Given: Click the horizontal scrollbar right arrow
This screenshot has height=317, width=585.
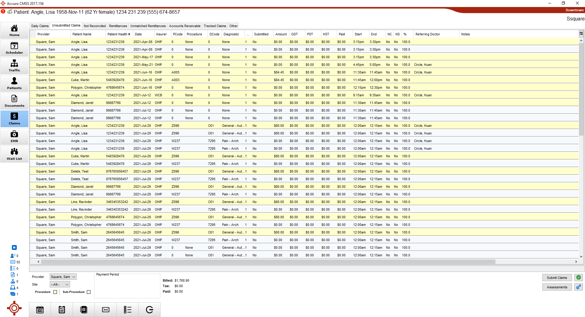Looking at the screenshot, I should tap(576, 262).
